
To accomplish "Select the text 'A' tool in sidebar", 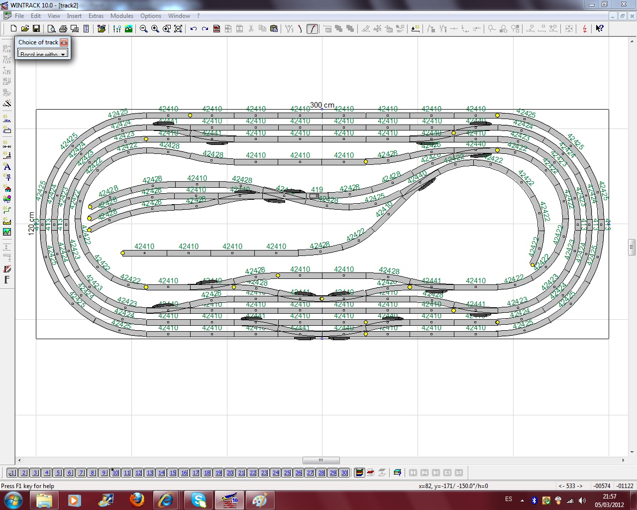I will [x=7, y=167].
